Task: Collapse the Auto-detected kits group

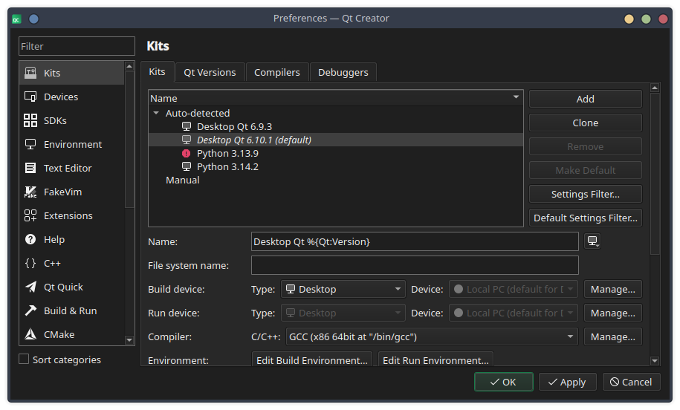Action: (156, 114)
